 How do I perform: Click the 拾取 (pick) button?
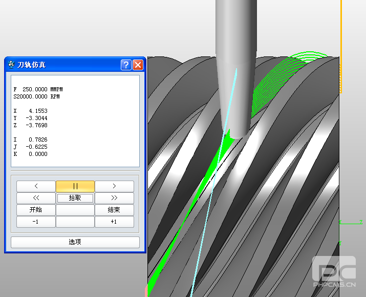point(75,198)
